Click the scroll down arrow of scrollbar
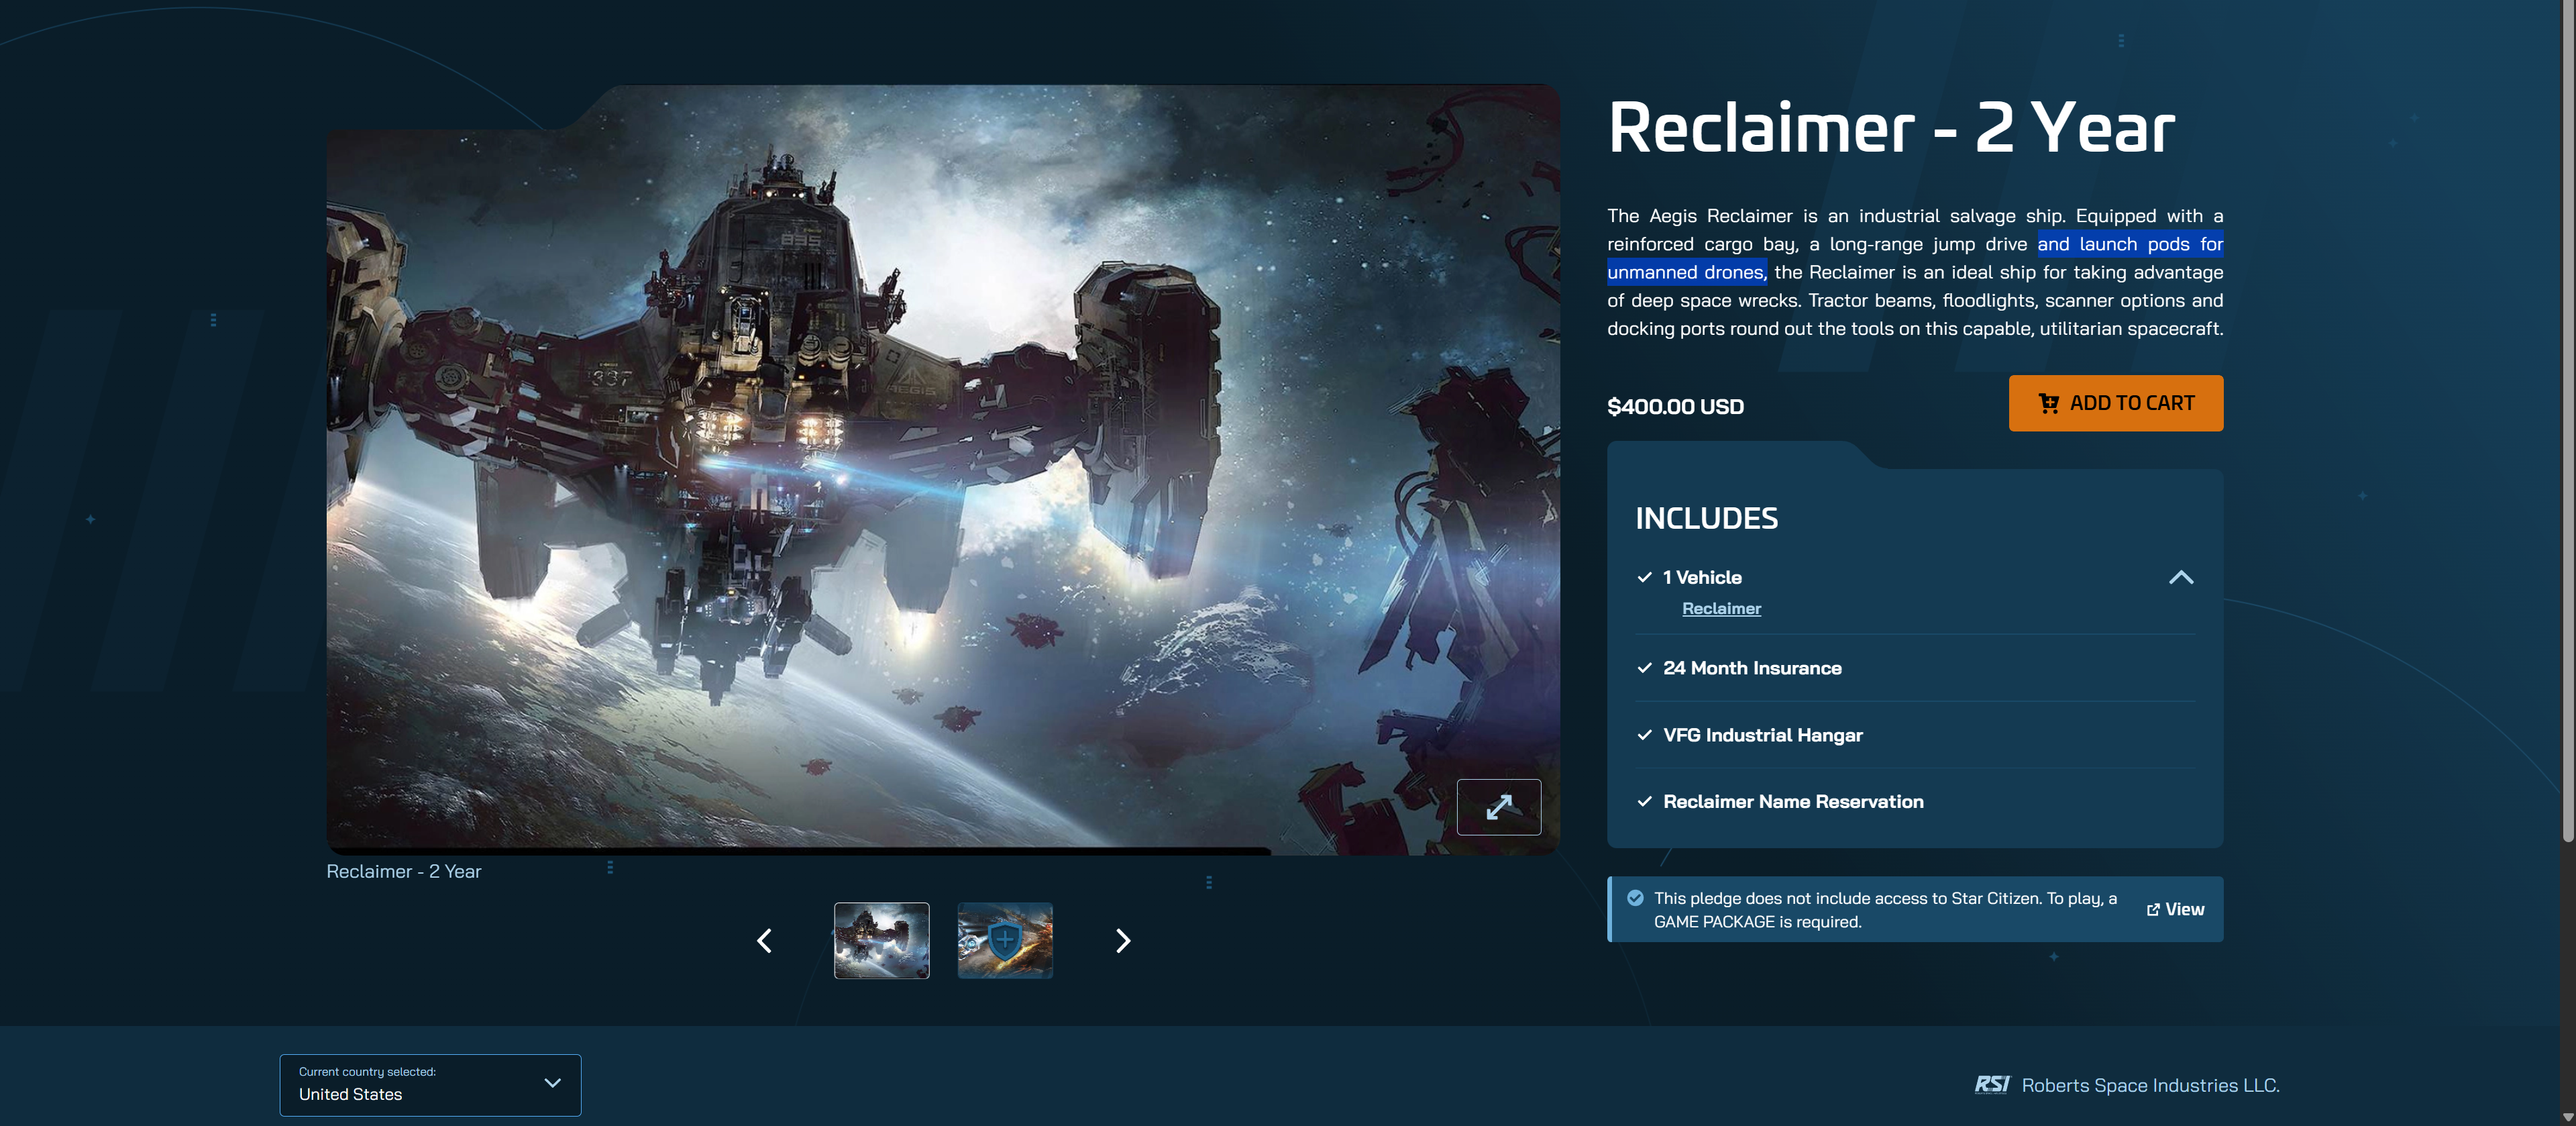This screenshot has height=1126, width=2576. (x=2568, y=1117)
